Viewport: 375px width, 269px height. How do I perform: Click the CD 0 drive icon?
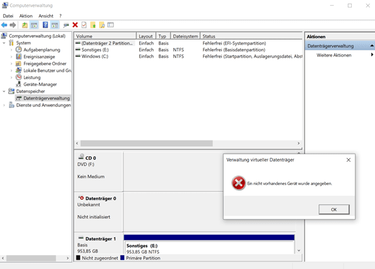pyautogui.click(x=82, y=157)
